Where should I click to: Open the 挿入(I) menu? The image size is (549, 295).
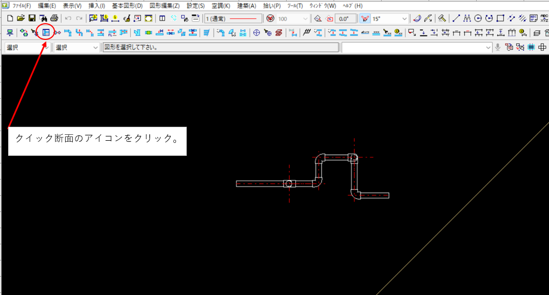pyautogui.click(x=97, y=5)
